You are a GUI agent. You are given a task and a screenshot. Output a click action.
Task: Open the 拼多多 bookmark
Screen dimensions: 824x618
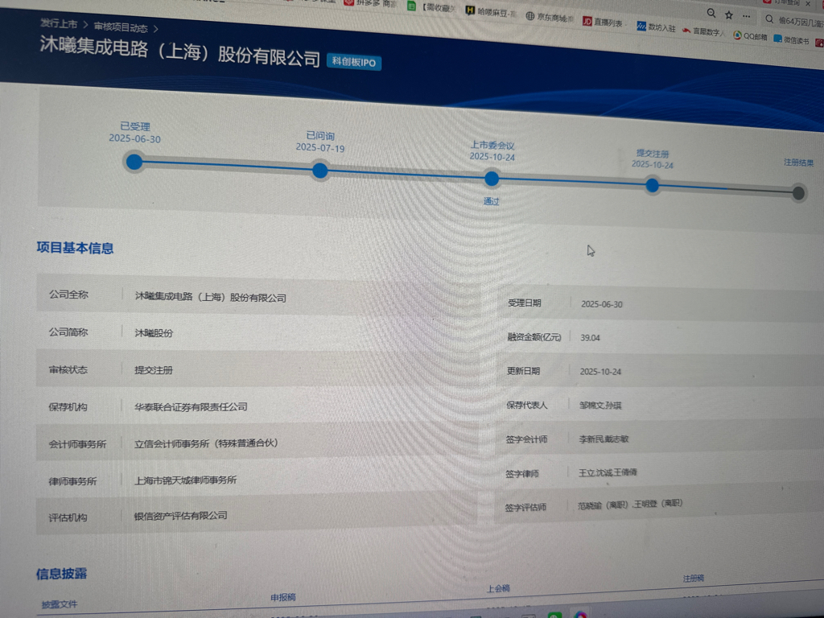(370, 4)
